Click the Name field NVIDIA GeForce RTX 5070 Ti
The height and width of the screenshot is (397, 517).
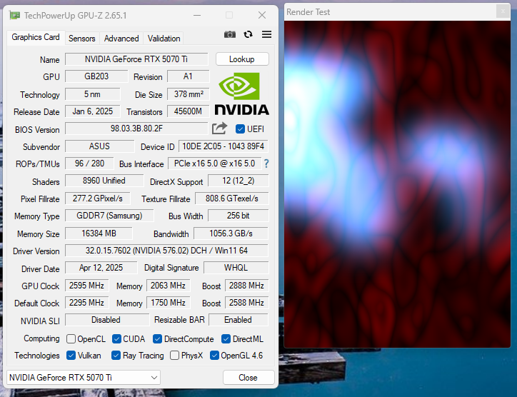pos(136,59)
